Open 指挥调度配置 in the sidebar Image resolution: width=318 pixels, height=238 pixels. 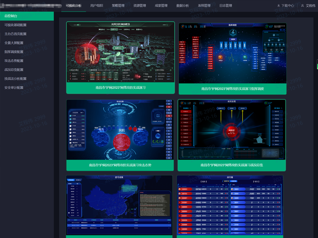click(14, 52)
